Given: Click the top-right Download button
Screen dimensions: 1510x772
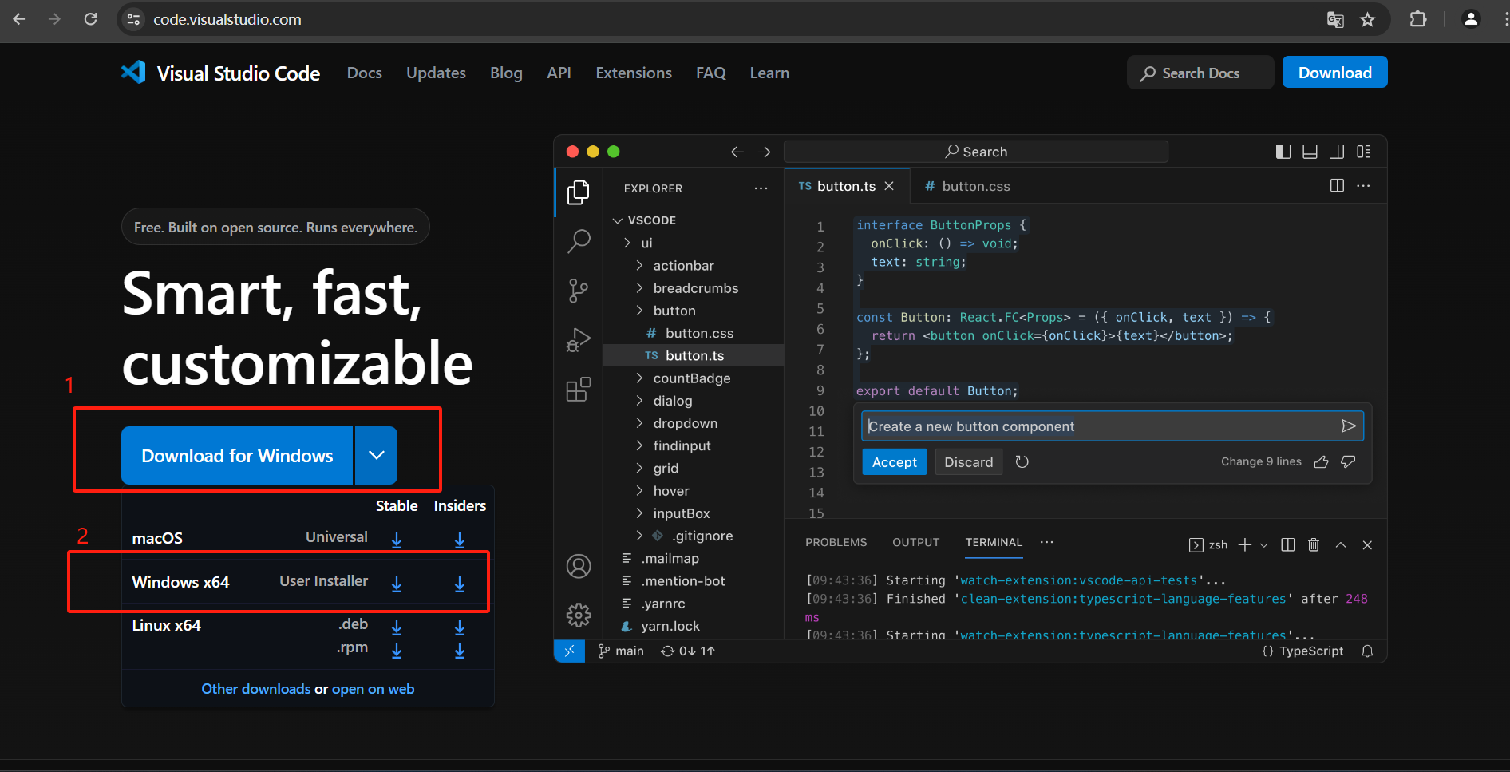Looking at the screenshot, I should [x=1334, y=72].
